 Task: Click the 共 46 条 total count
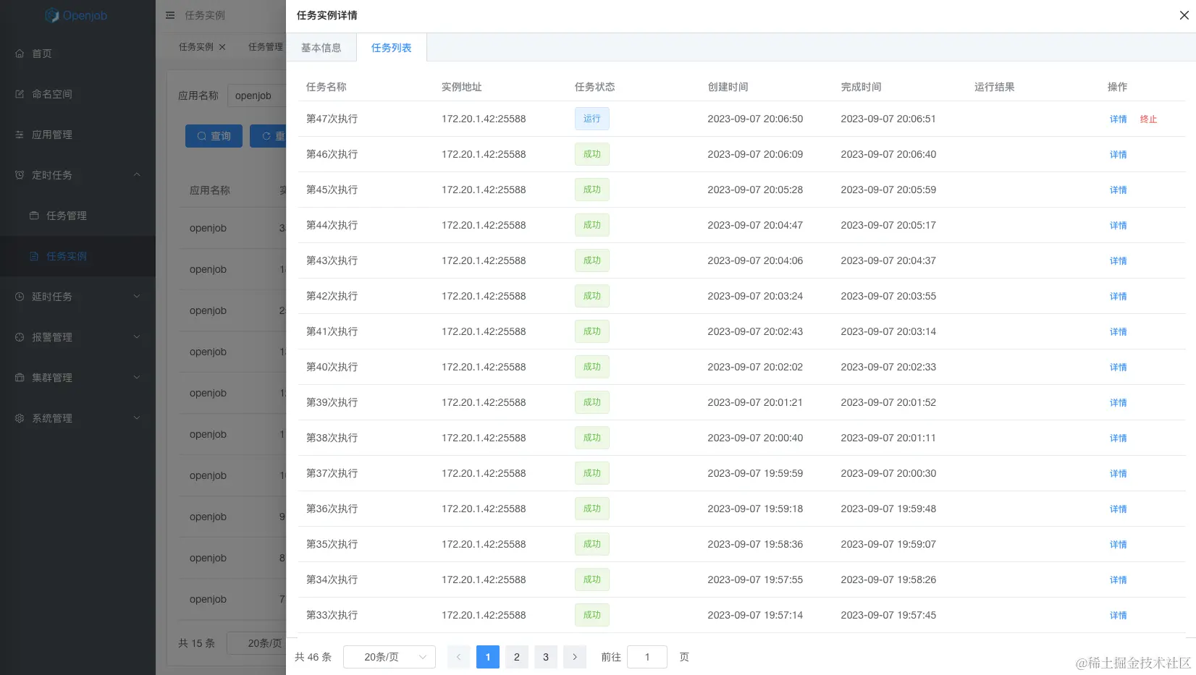(313, 657)
